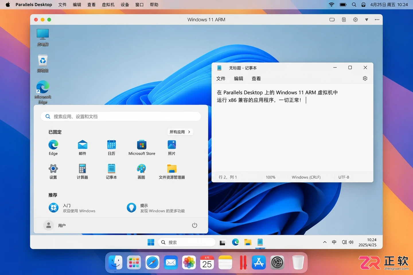Open Parallels title bar dropdown triangle
Viewport: 413px width, 275px height.
[367, 19]
